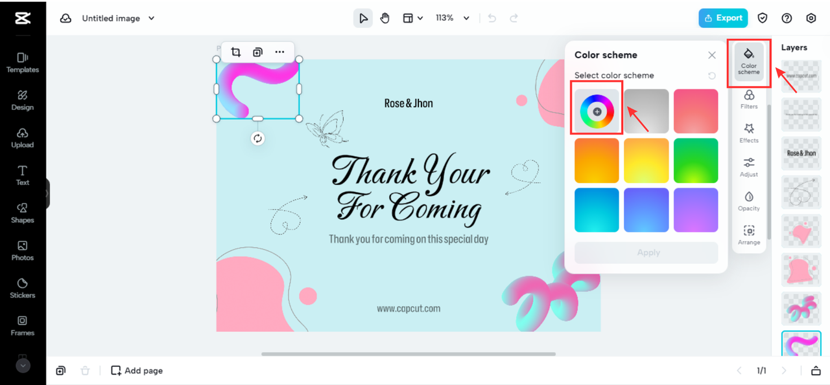Open the Arrange tool

(749, 235)
